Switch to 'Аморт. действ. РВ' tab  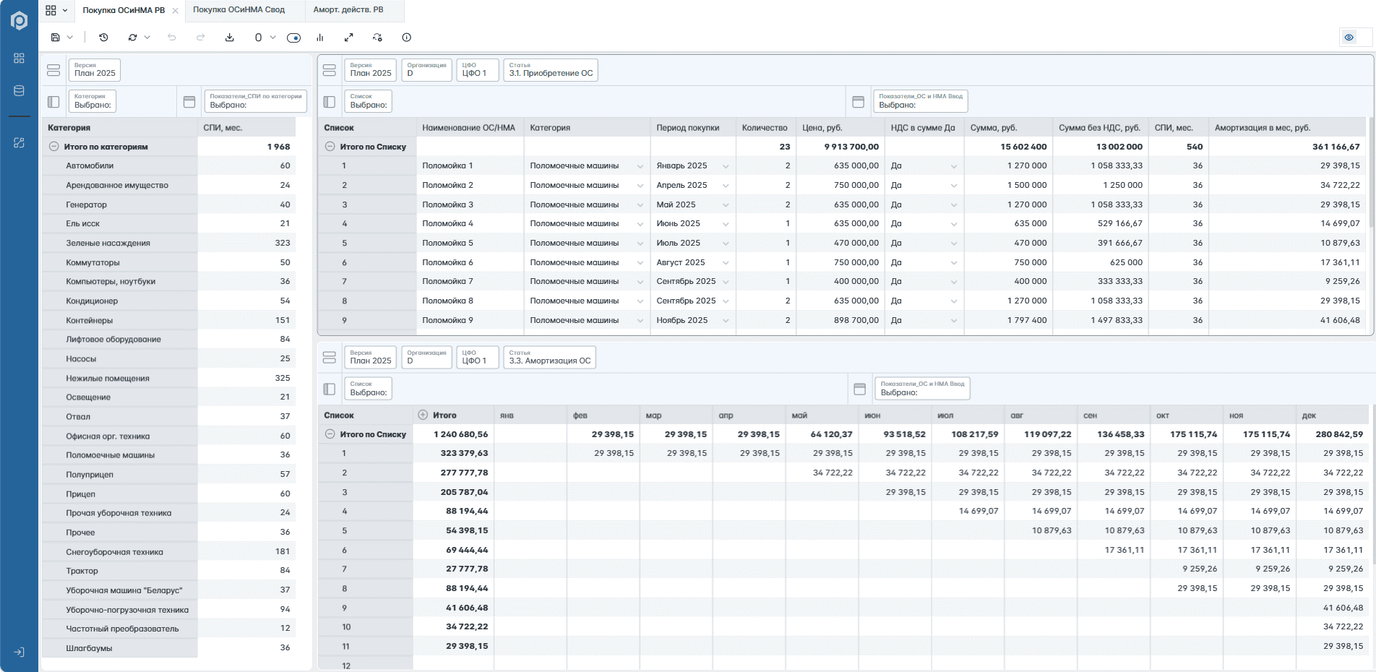348,10
